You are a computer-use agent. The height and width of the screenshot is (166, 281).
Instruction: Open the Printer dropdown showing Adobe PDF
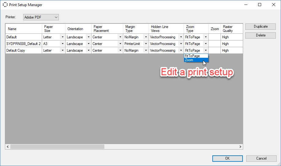[x=41, y=17]
